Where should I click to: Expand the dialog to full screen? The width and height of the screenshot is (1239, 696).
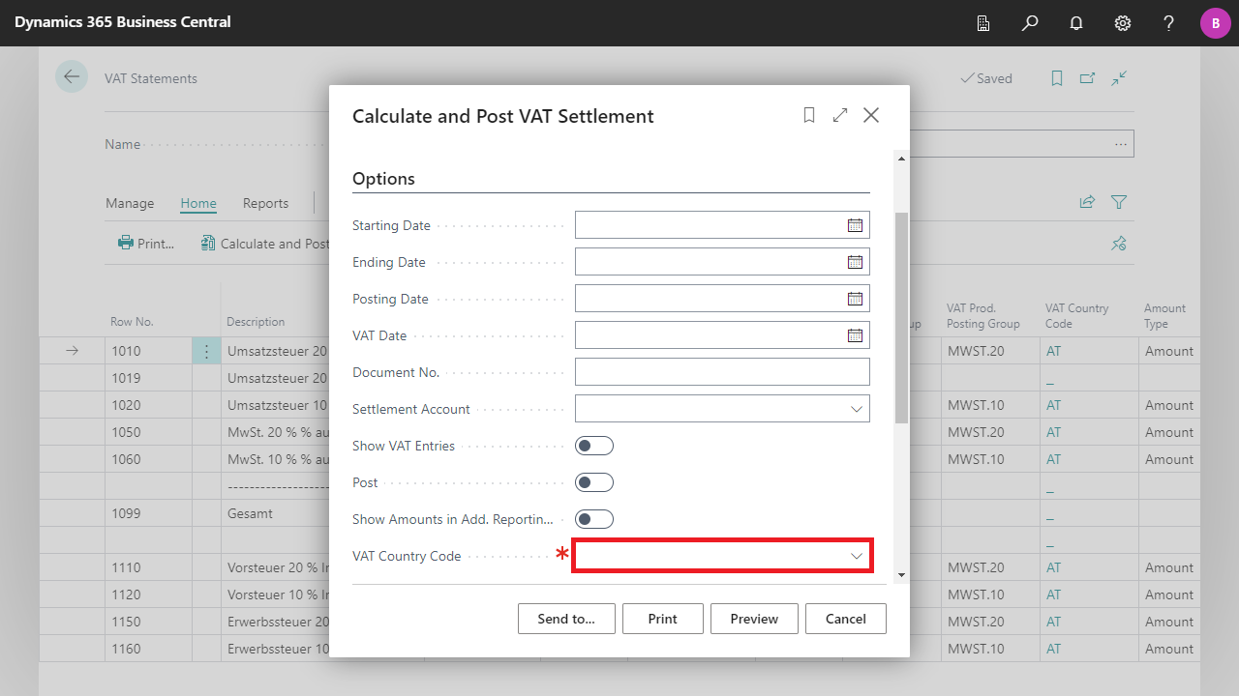coord(840,115)
